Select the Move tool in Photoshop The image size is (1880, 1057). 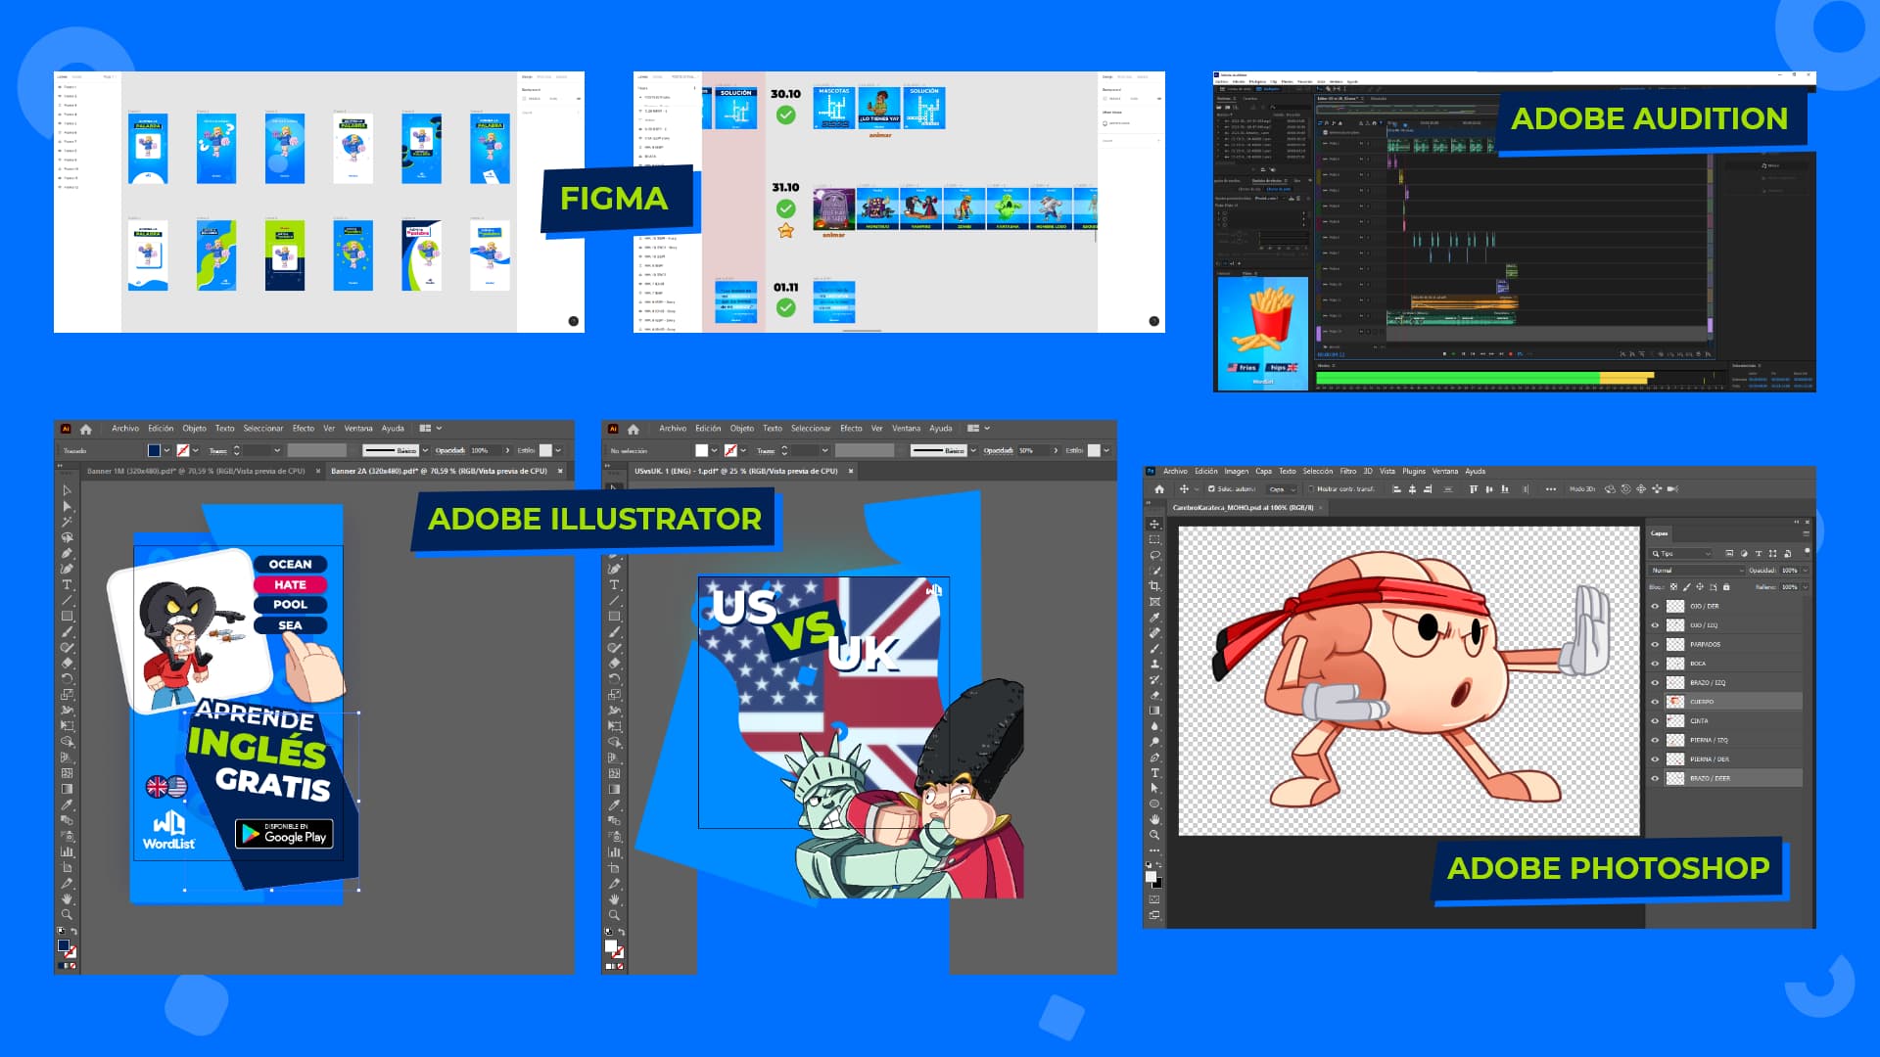pyautogui.click(x=1154, y=524)
